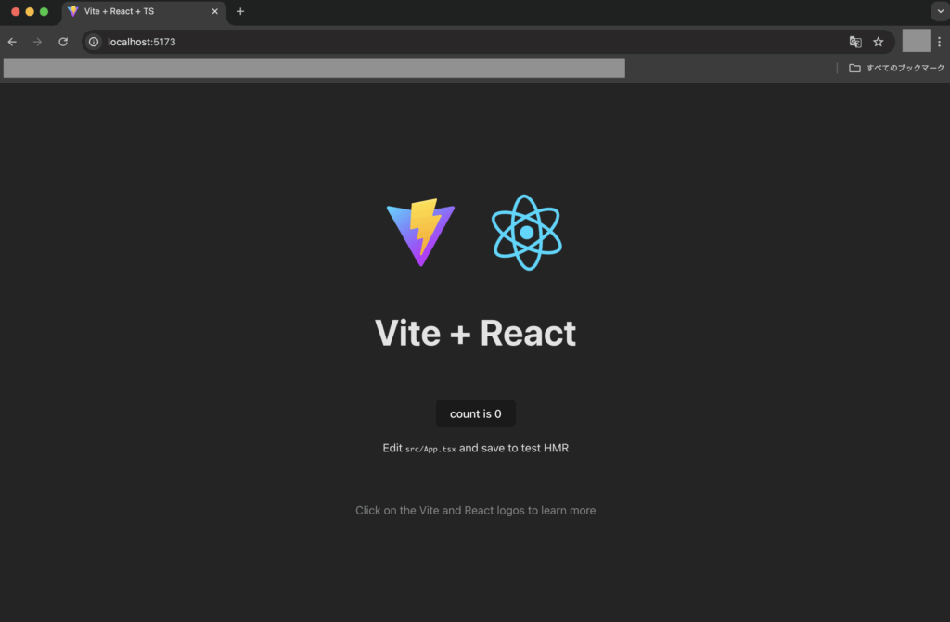Click the red close window button

pyautogui.click(x=15, y=11)
